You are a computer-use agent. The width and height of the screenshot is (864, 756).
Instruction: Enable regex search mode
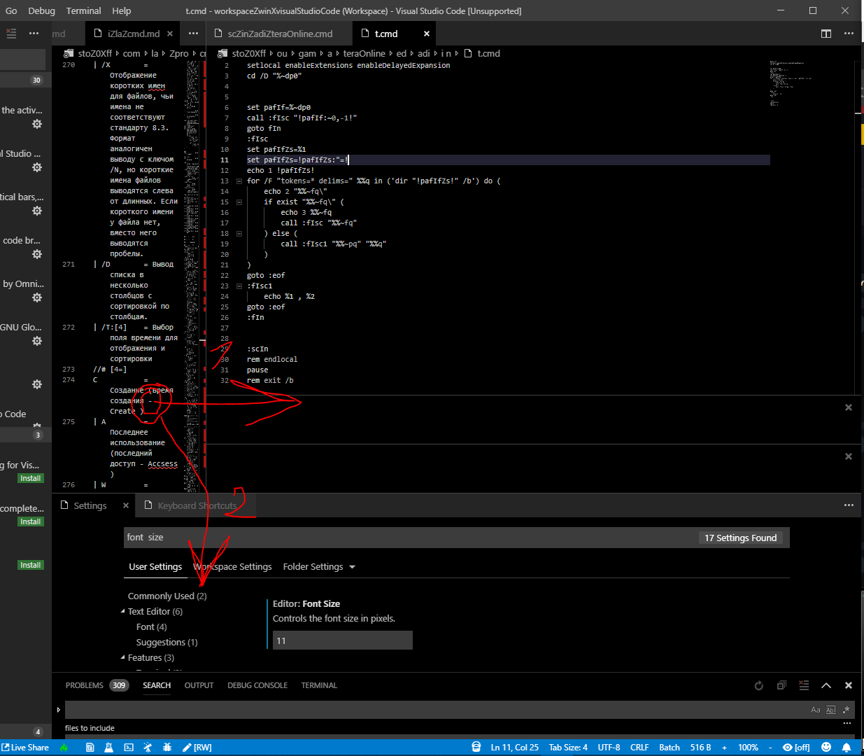[847, 709]
